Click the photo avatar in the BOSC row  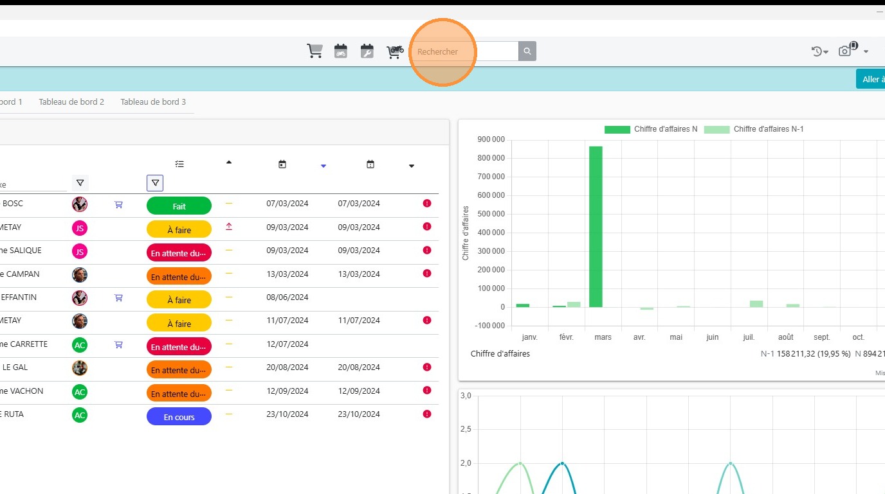(80, 204)
